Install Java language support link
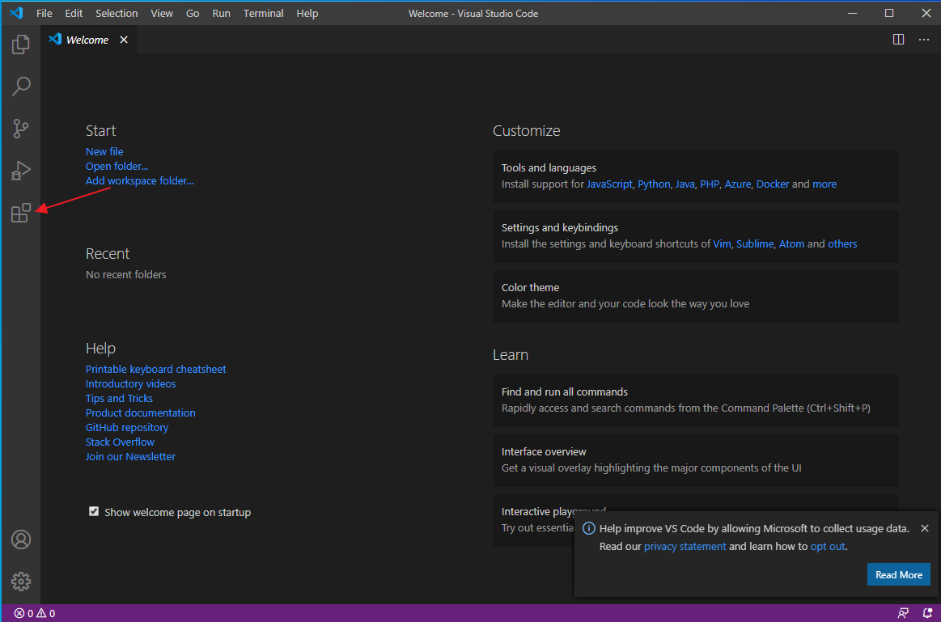 [x=685, y=184]
